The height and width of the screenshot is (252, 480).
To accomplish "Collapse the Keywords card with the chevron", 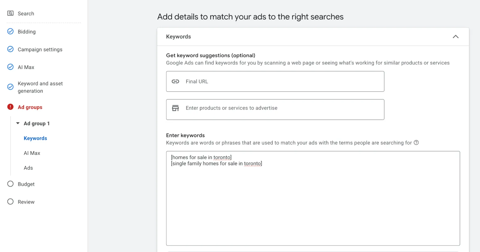I will [x=456, y=37].
